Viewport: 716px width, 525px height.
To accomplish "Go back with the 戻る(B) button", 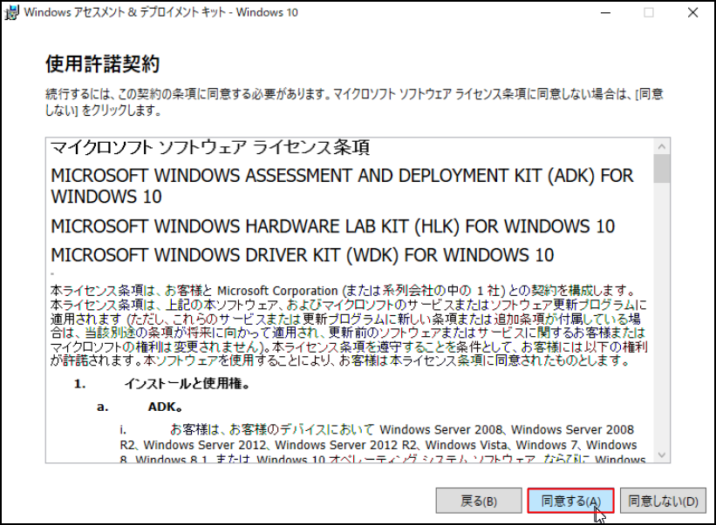I will (479, 501).
